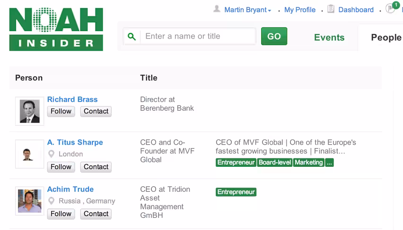Open Martin Bryant user dropdown
The width and height of the screenshot is (403, 230).
(248, 10)
